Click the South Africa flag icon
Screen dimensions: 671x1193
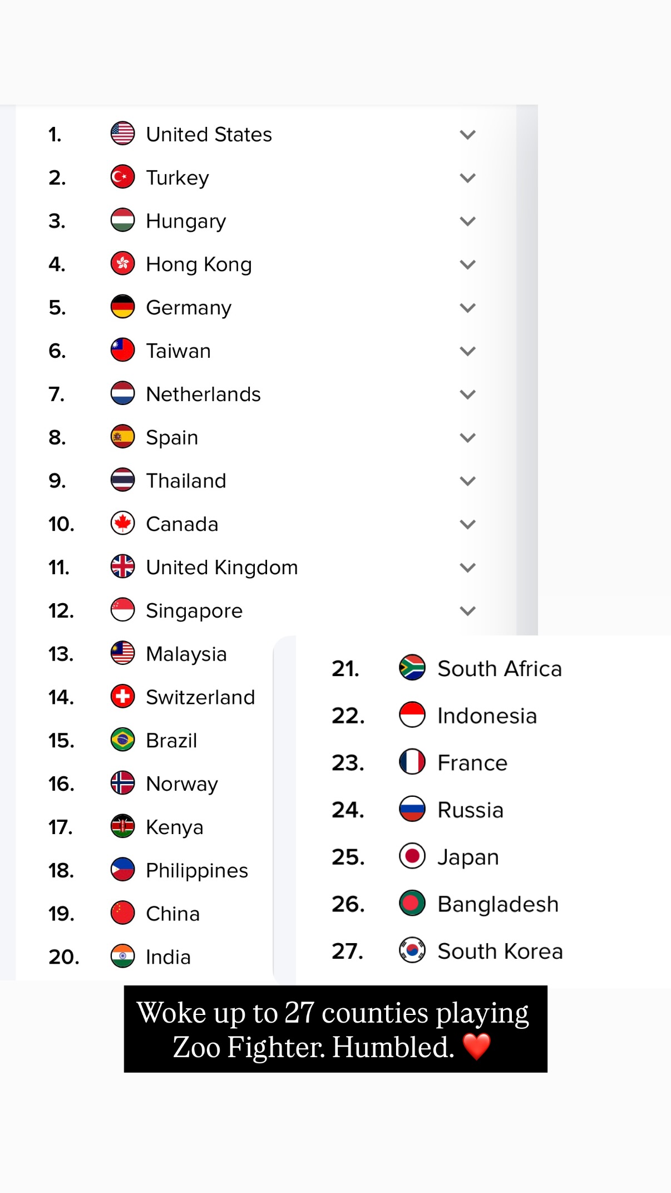coord(412,668)
